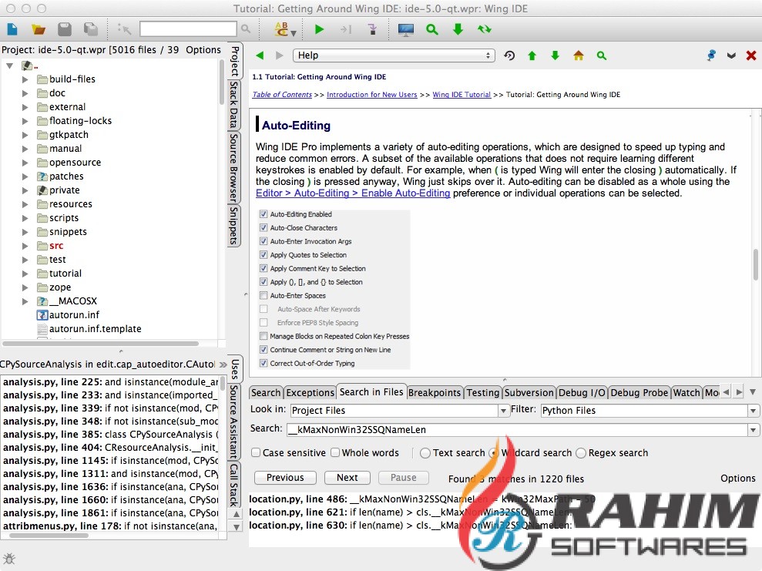Switch to the Debug Probe tab
Viewport: 762px width, 571px height.
coord(639,393)
